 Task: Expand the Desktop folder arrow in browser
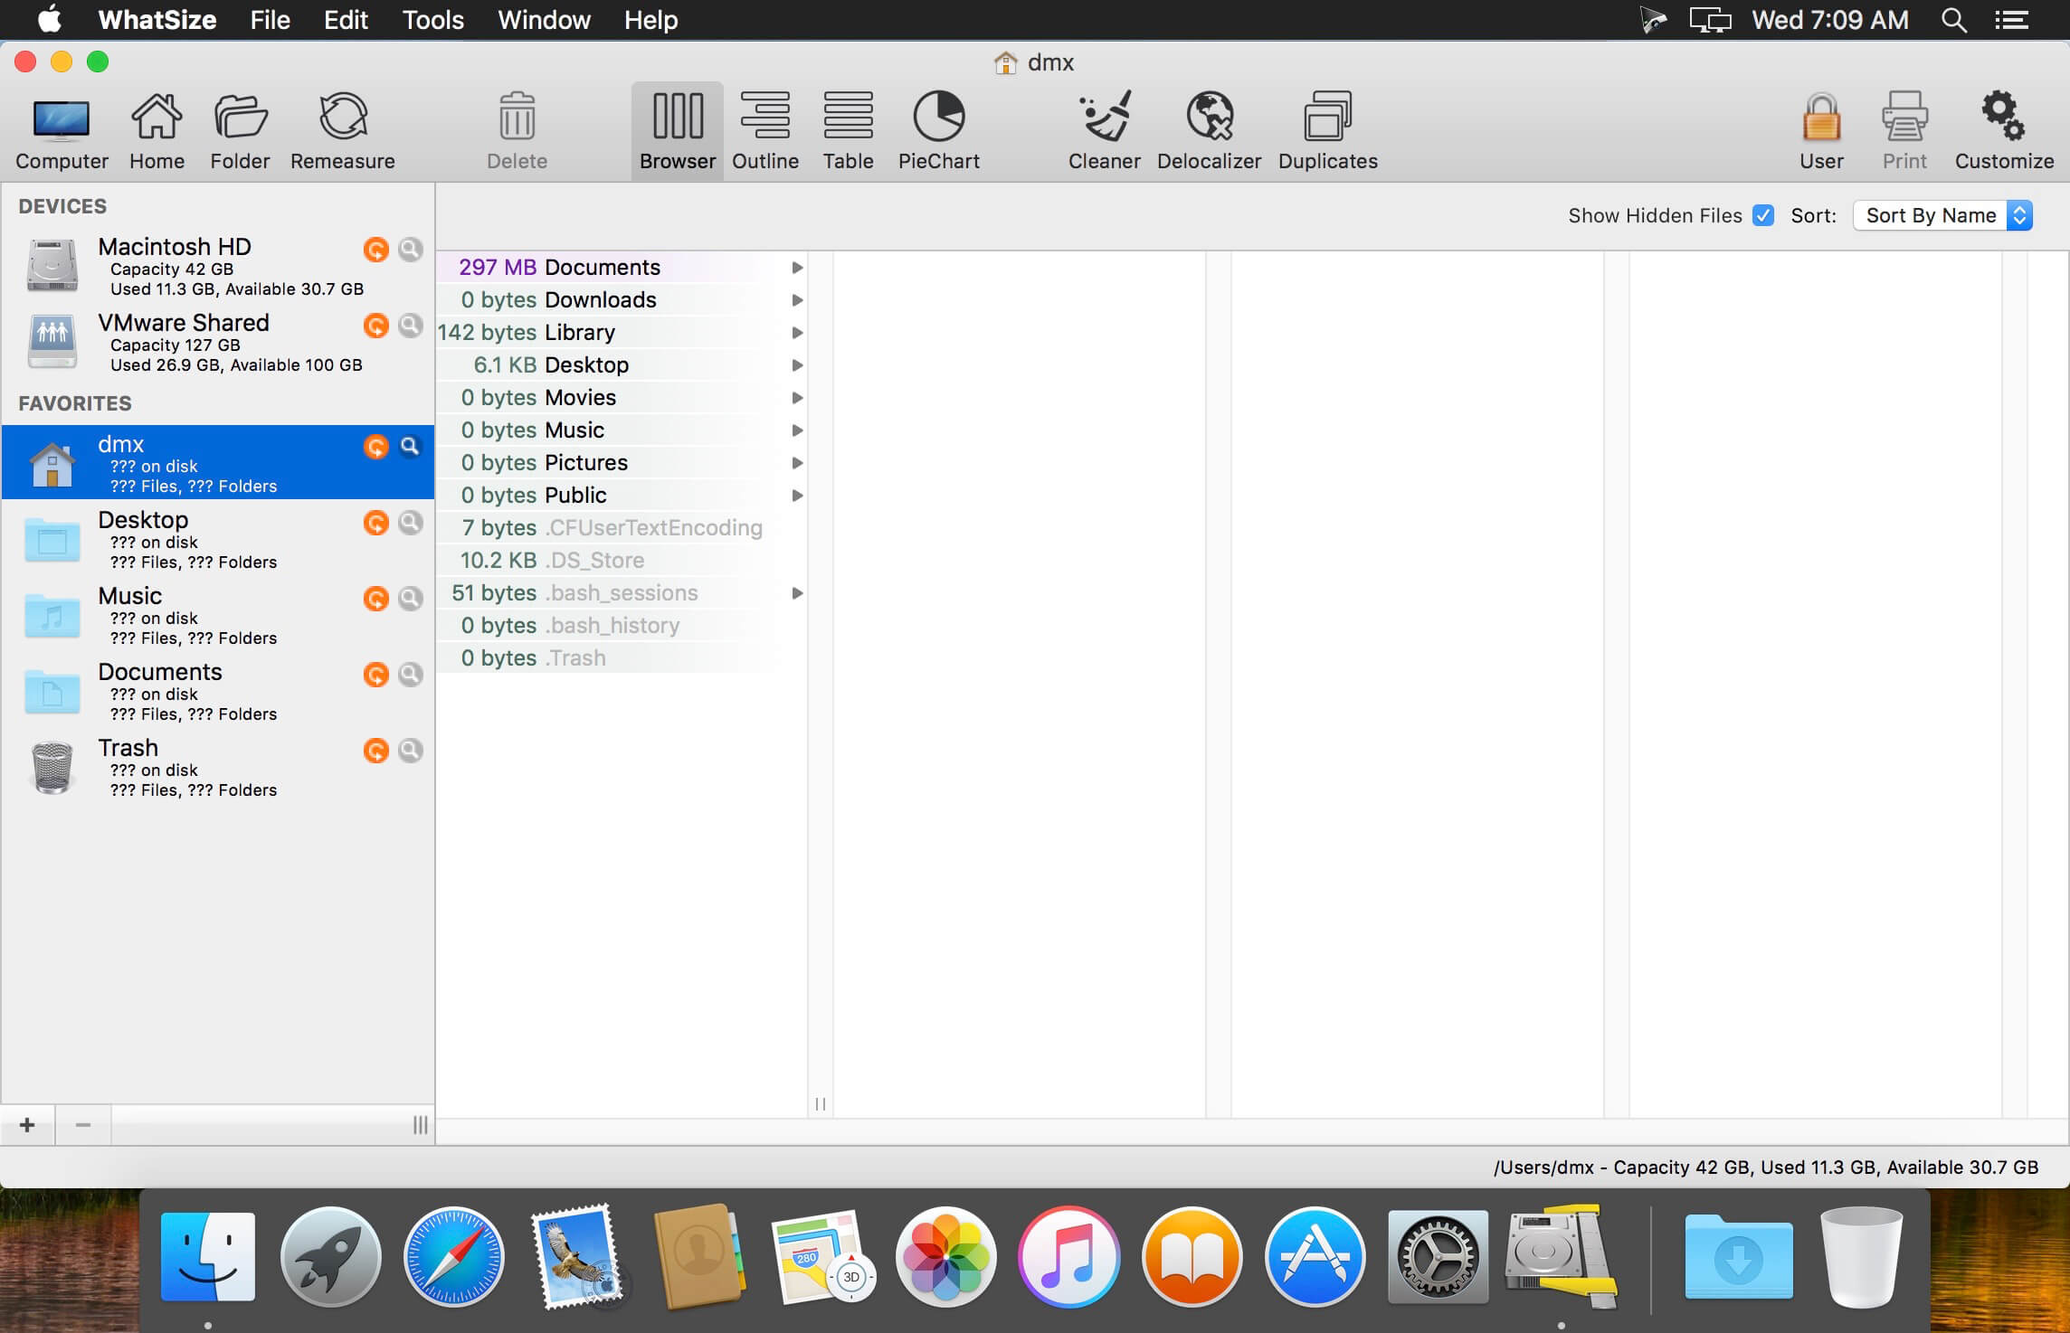point(797,365)
